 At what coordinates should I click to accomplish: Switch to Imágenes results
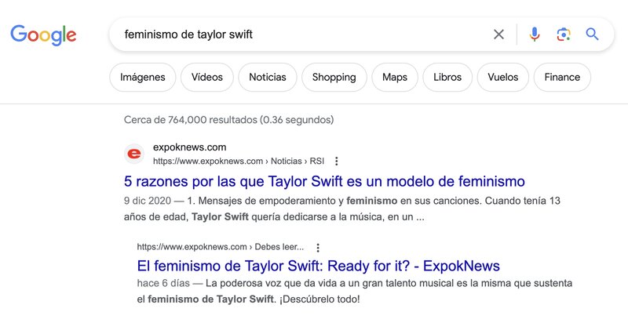(142, 78)
